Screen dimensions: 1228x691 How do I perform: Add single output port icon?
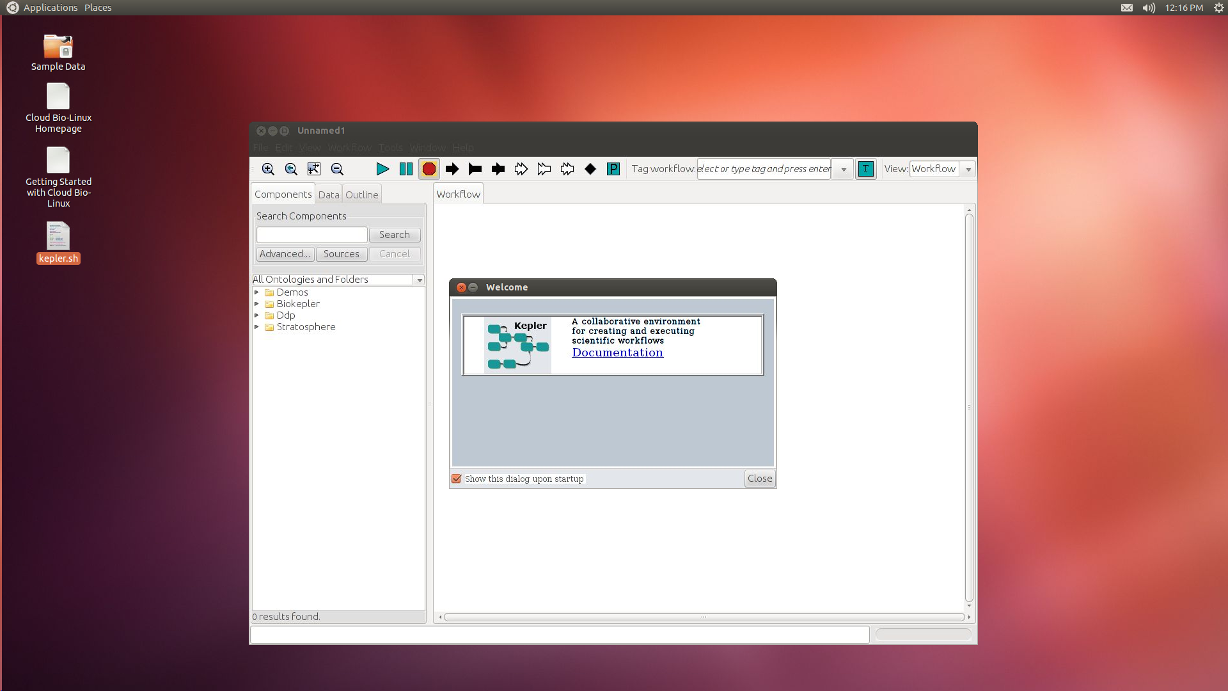pyautogui.click(x=475, y=169)
